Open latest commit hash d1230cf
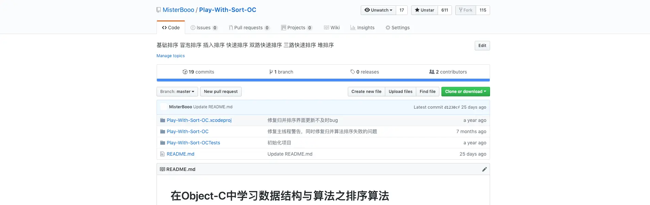The width and height of the screenshot is (650, 205). pos(452,107)
